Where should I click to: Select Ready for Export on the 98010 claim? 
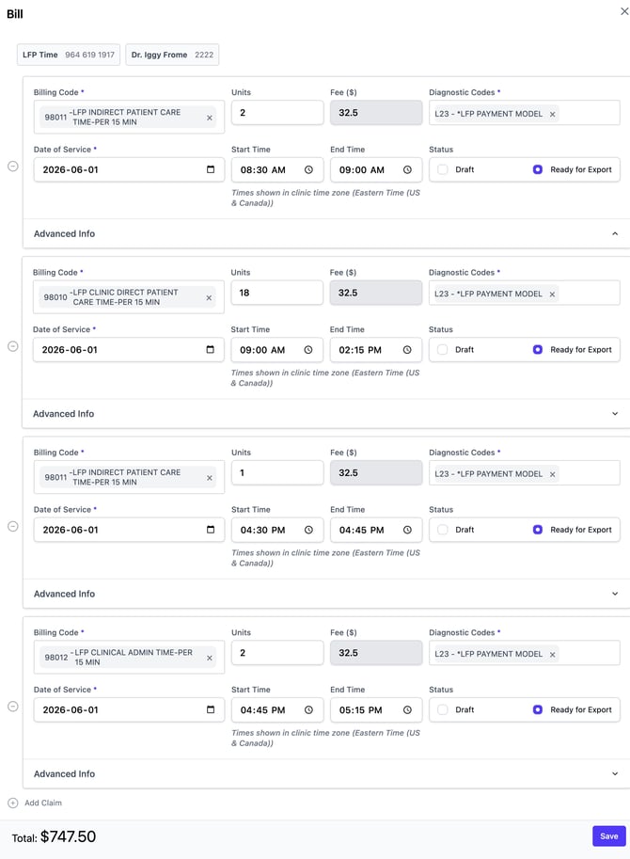(538, 349)
